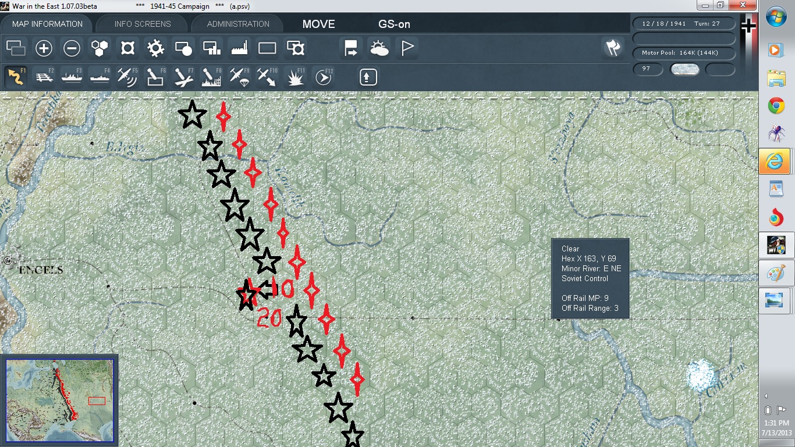Select the F4 ship mode icon

(x=100, y=77)
